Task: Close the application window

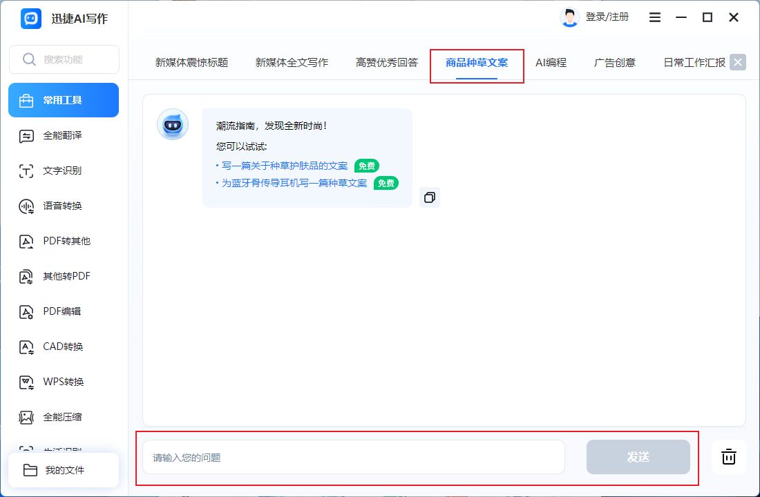Action: coord(733,17)
